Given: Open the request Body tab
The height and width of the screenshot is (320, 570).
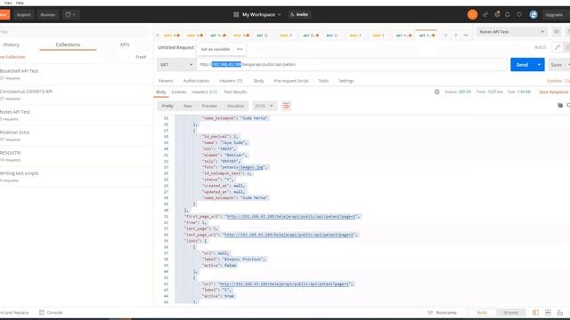Looking at the screenshot, I should [x=259, y=81].
